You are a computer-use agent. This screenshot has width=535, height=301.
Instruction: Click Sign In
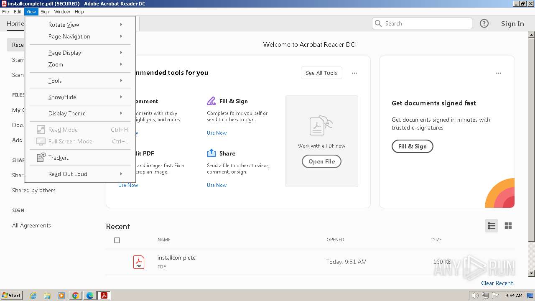pyautogui.click(x=512, y=24)
